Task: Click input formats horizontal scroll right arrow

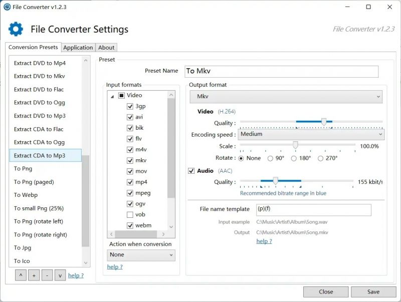Action: click(x=163, y=234)
